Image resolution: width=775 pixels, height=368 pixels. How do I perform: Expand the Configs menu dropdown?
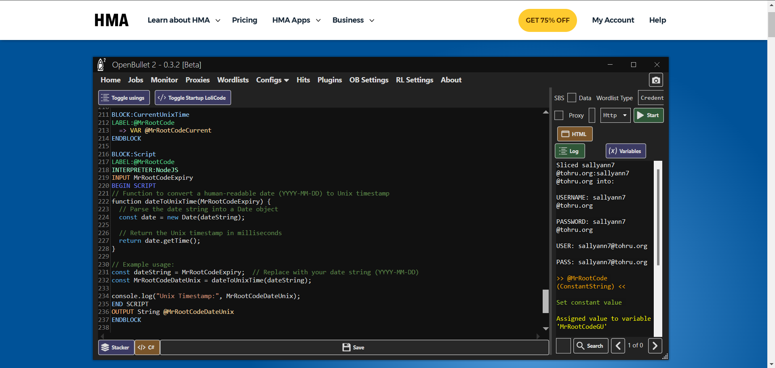point(272,80)
